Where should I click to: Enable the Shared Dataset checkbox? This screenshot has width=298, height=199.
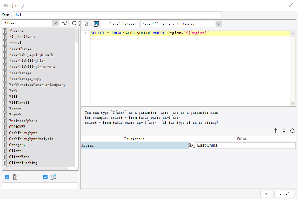coord(105,24)
